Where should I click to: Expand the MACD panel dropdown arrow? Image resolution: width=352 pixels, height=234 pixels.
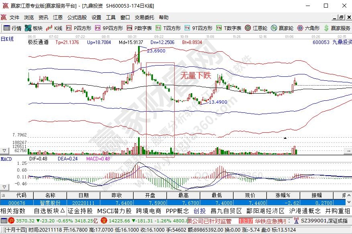[x=4, y=187]
